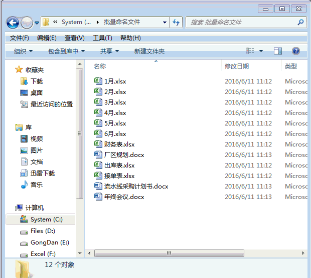
Task: Open Help with the blue question icon
Action: 296,51
